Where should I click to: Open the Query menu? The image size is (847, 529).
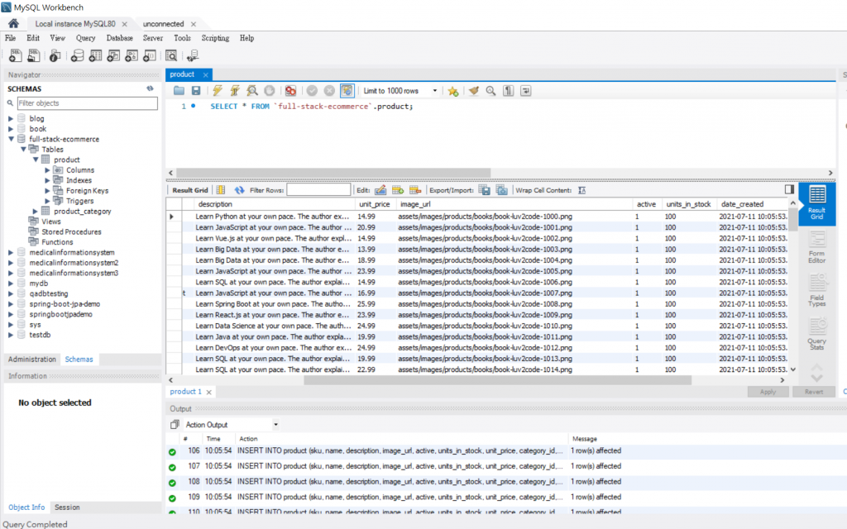pyautogui.click(x=85, y=38)
